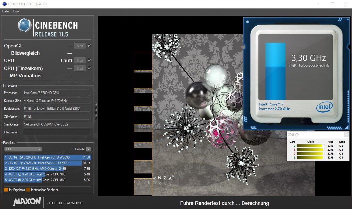Start the CPU (Einzelkern) test
This screenshot has width=352, height=209.
click(x=80, y=68)
